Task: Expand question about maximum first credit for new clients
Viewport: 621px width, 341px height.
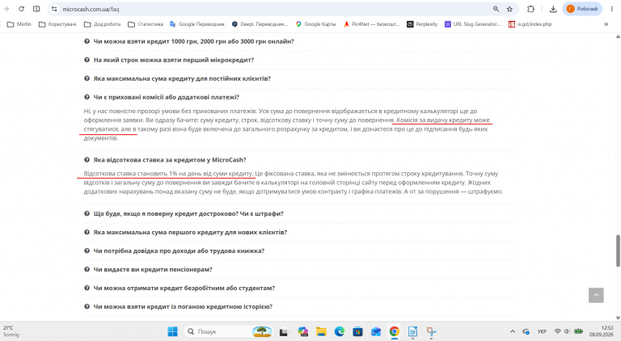Action: coord(185,232)
